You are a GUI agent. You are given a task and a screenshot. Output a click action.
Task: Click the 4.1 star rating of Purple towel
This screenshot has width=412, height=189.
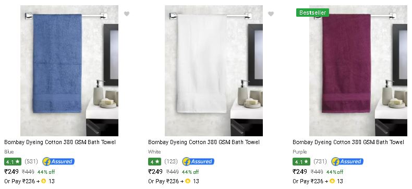point(301,161)
